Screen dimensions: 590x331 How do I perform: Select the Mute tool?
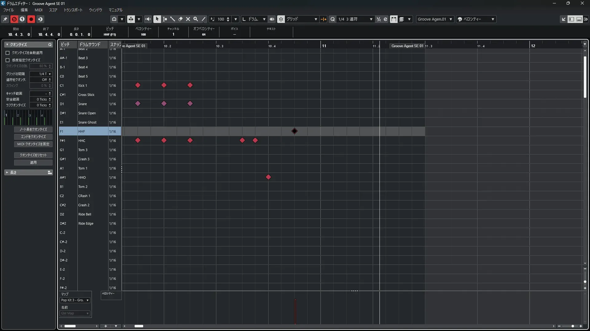pos(188,19)
